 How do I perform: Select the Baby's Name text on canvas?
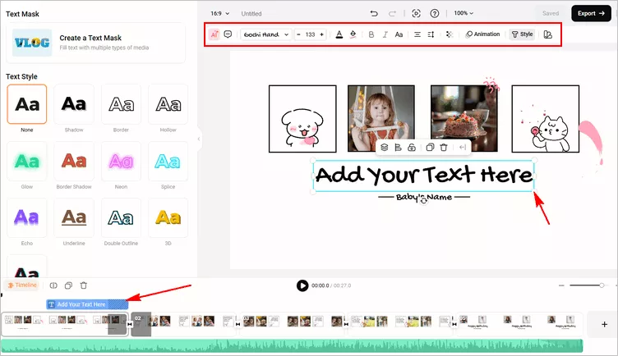point(424,197)
